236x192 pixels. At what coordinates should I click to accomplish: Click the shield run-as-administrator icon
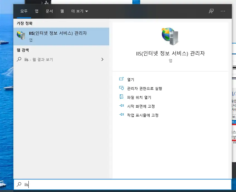click(121, 88)
